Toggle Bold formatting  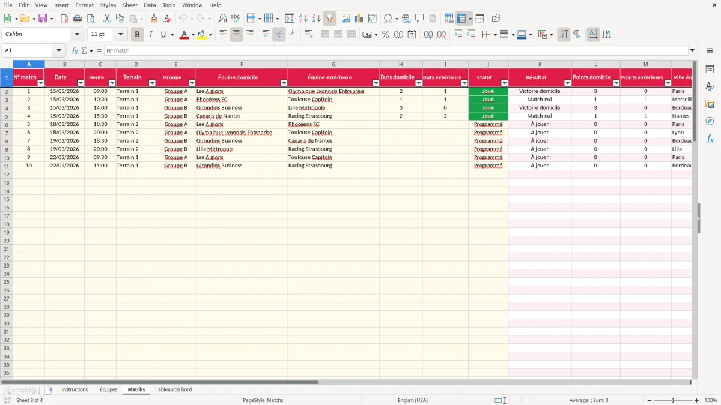click(137, 35)
